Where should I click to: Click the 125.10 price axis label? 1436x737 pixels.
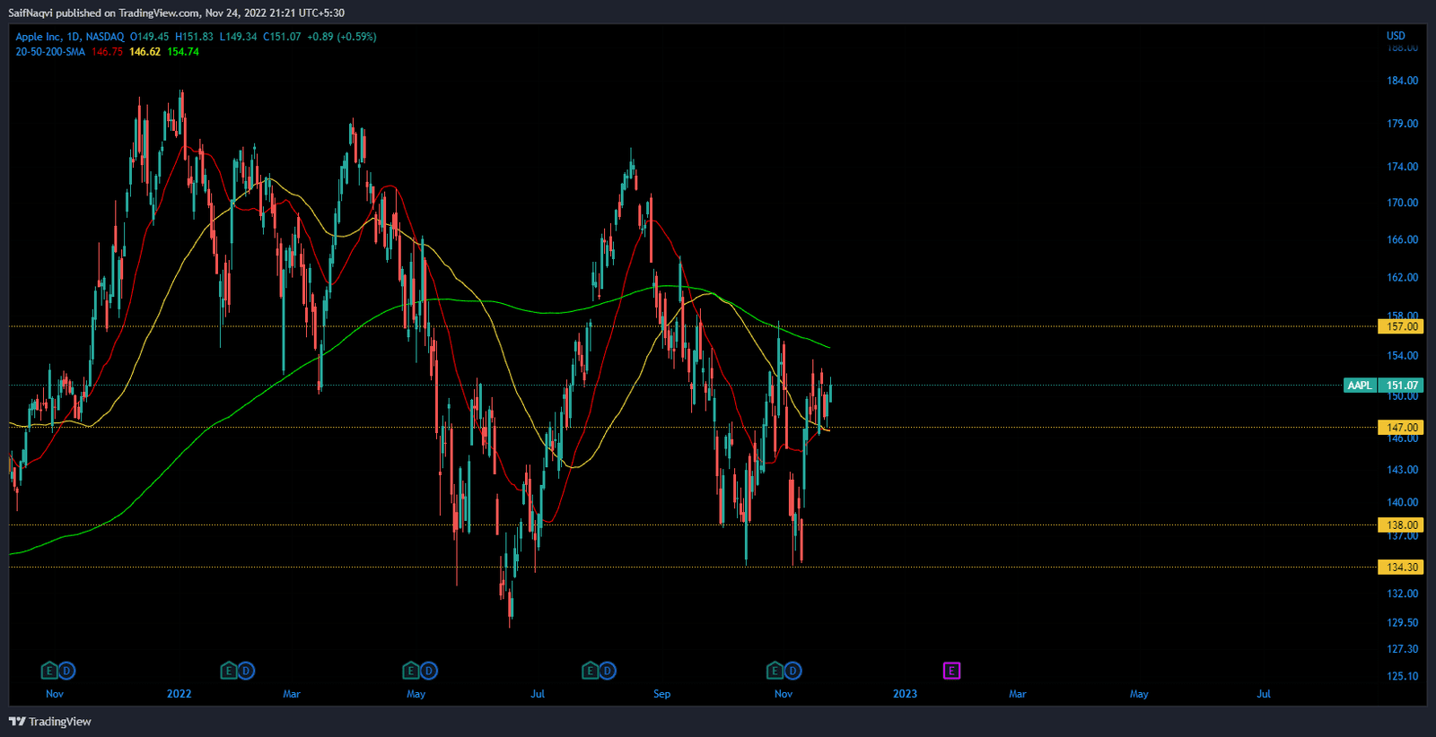point(1402,676)
